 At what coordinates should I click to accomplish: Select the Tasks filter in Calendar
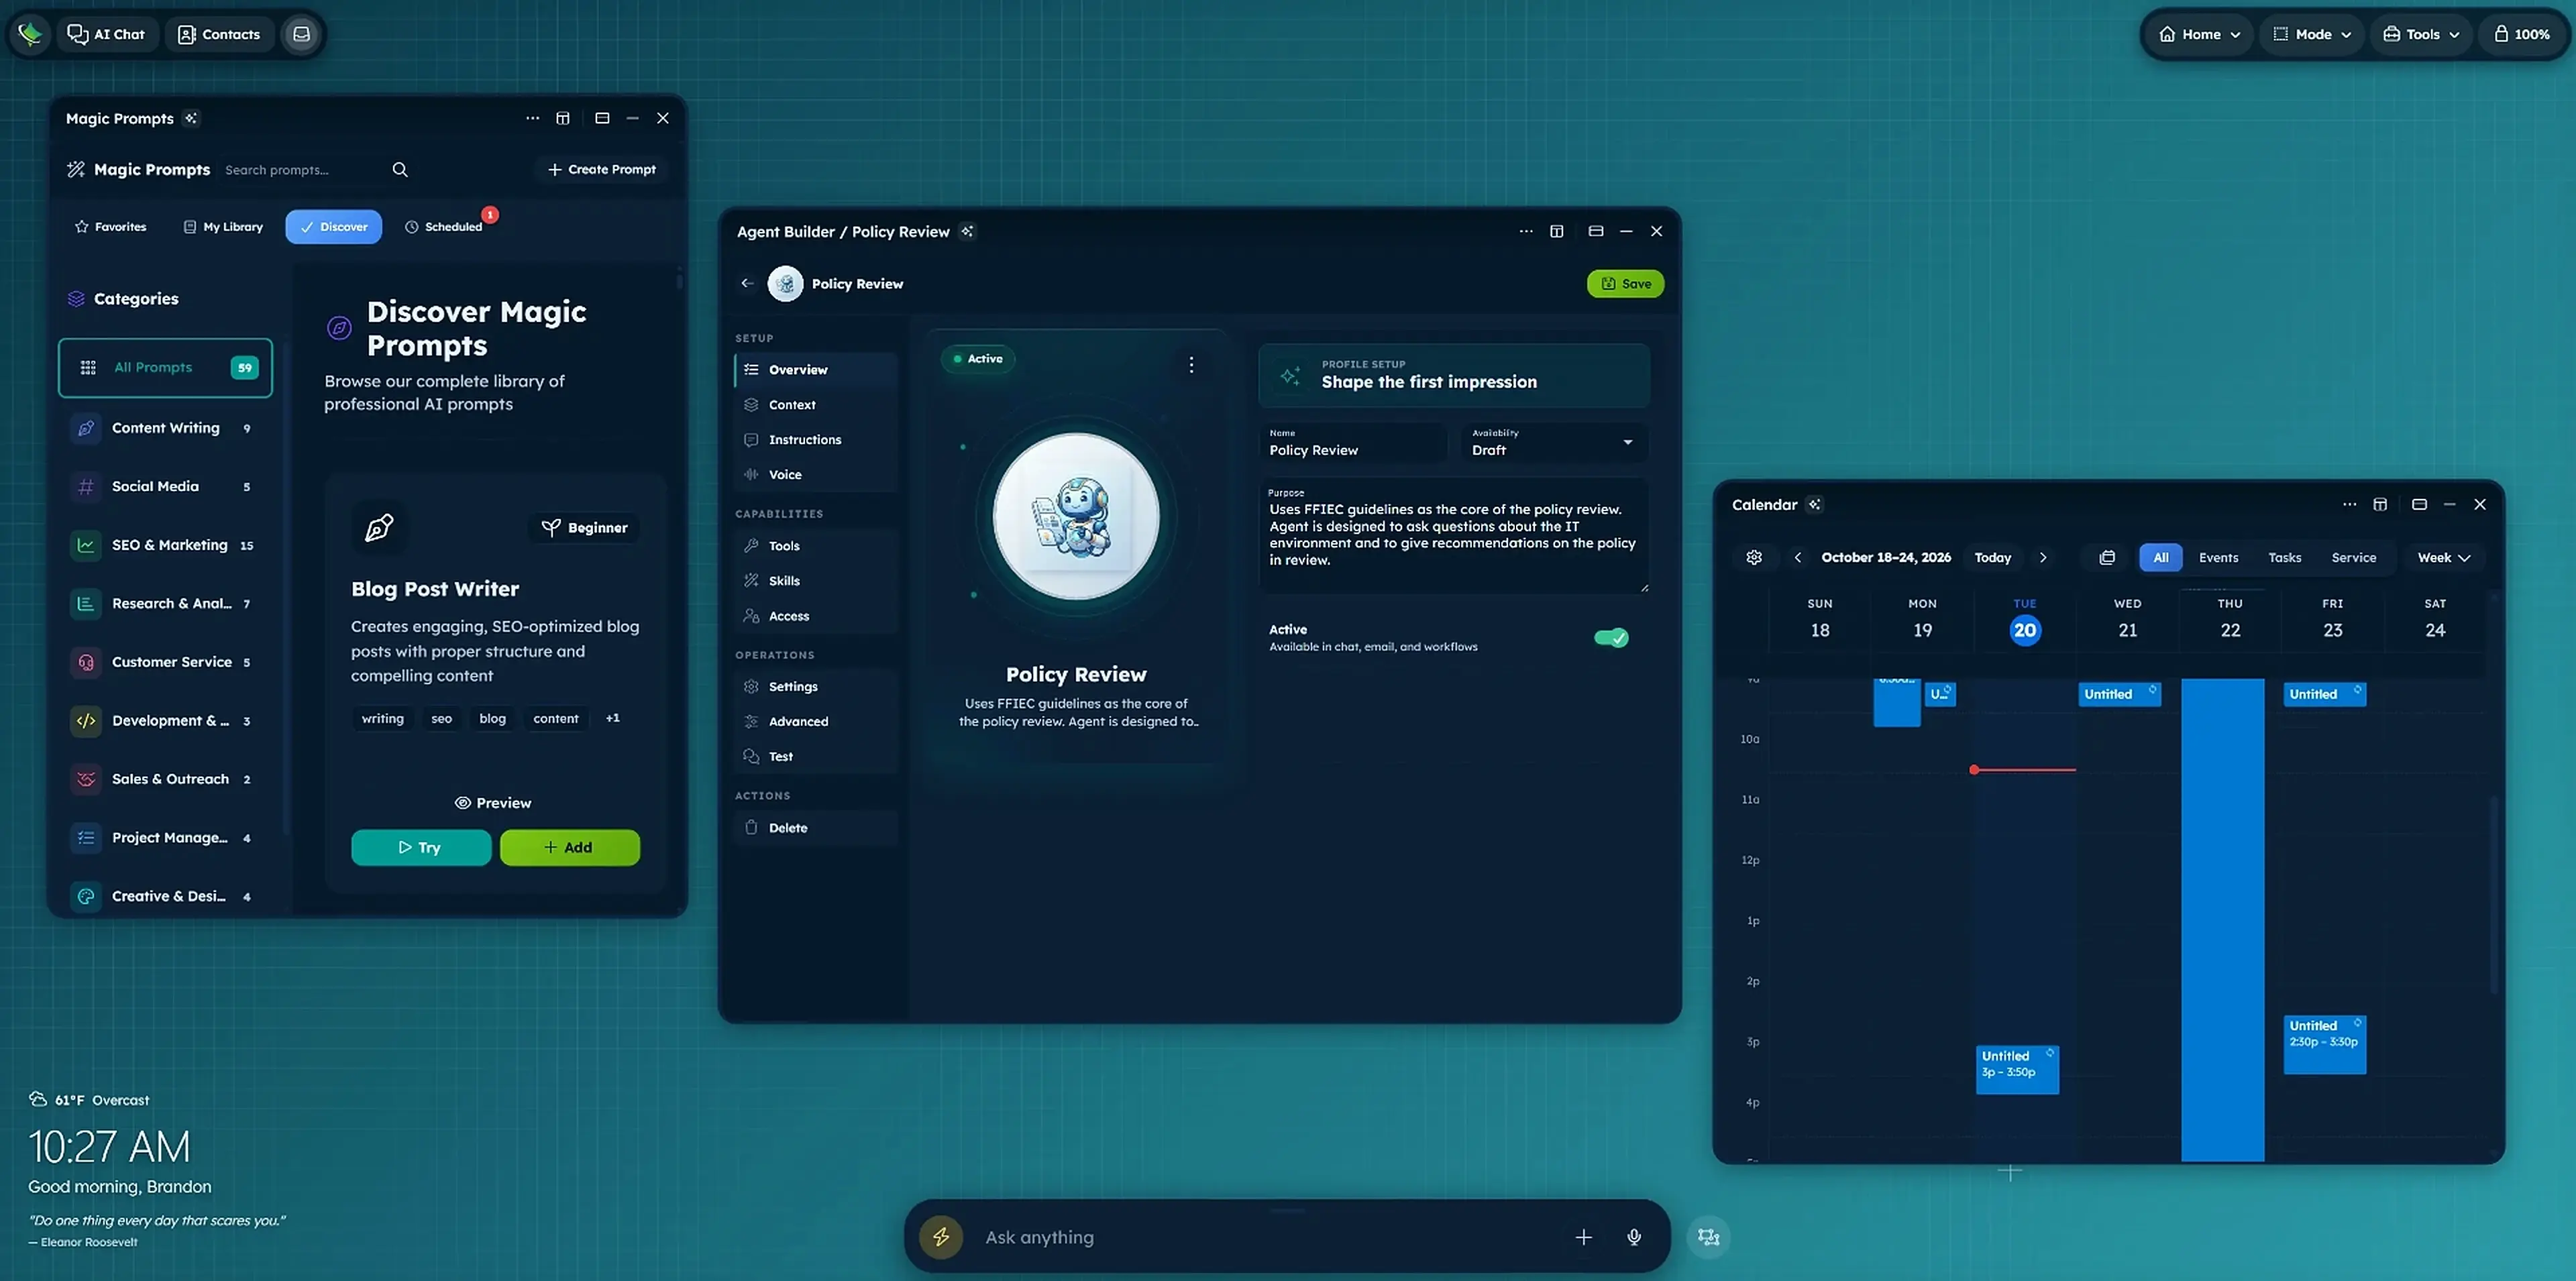(x=2284, y=558)
